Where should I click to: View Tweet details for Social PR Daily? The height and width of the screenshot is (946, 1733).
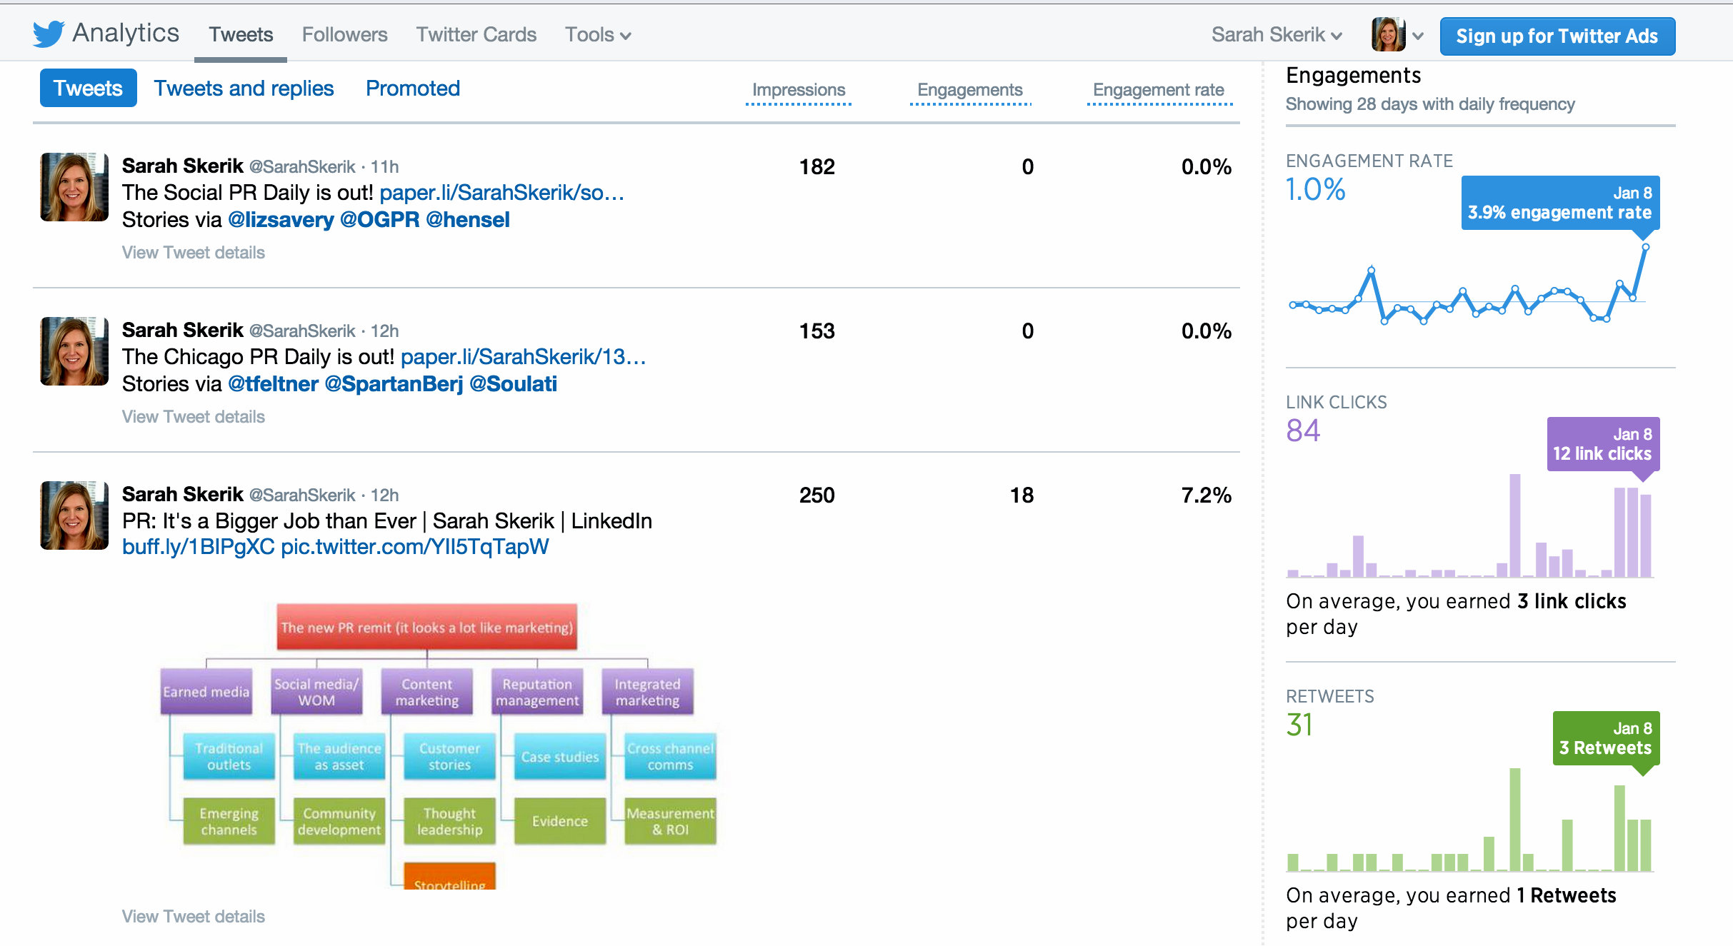pyautogui.click(x=193, y=253)
